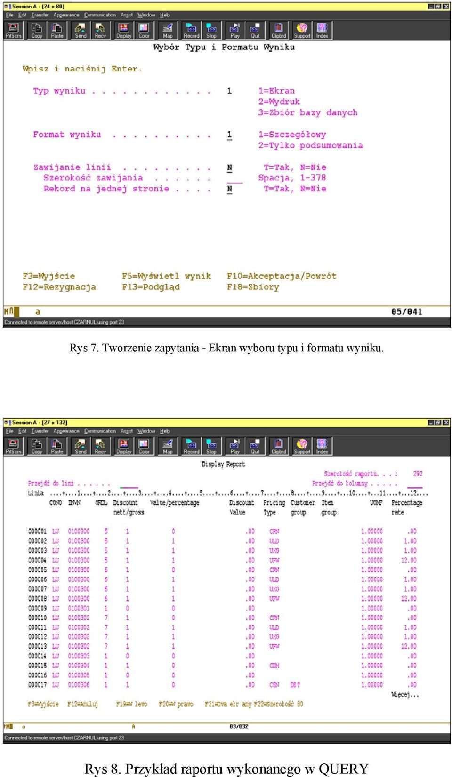Select report row 000017

(x=222, y=685)
